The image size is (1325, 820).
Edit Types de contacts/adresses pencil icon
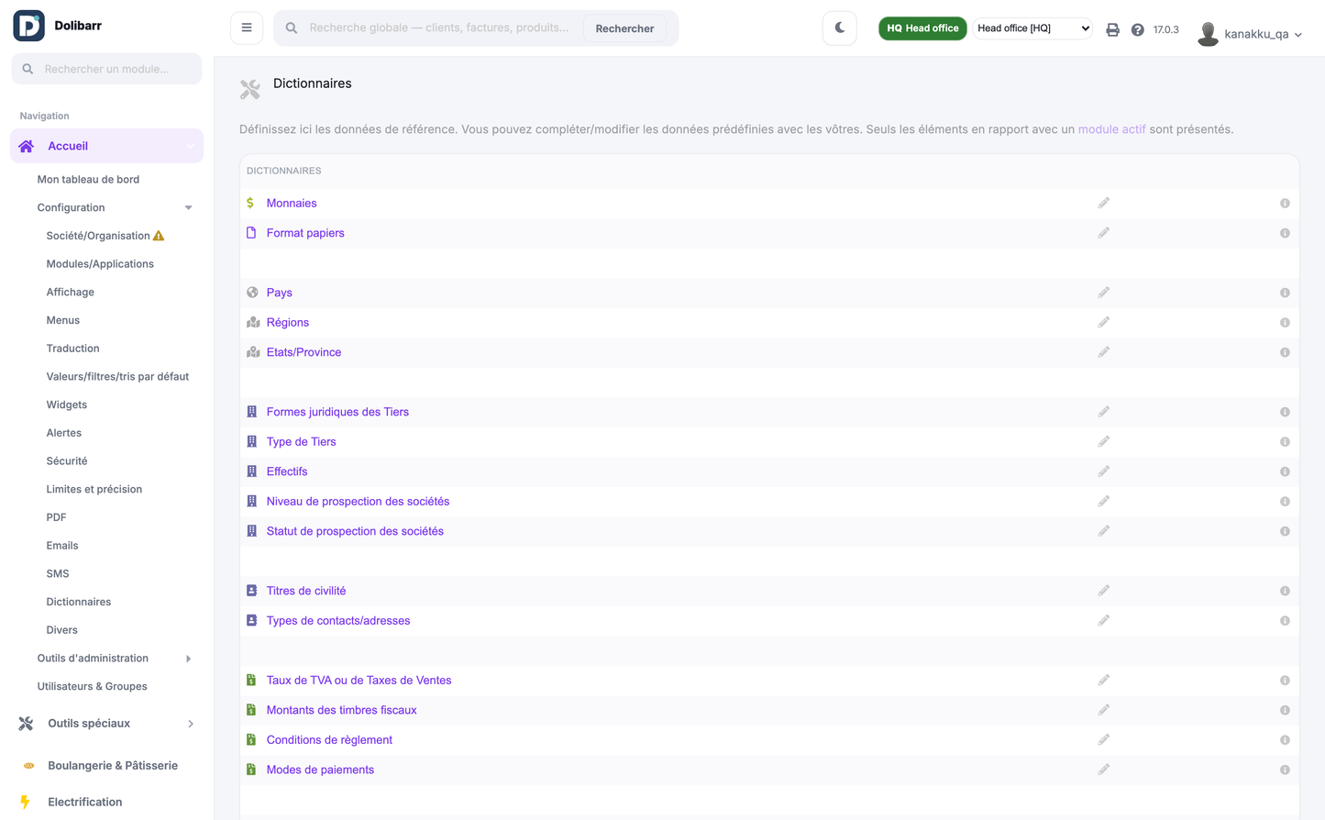pos(1104,620)
